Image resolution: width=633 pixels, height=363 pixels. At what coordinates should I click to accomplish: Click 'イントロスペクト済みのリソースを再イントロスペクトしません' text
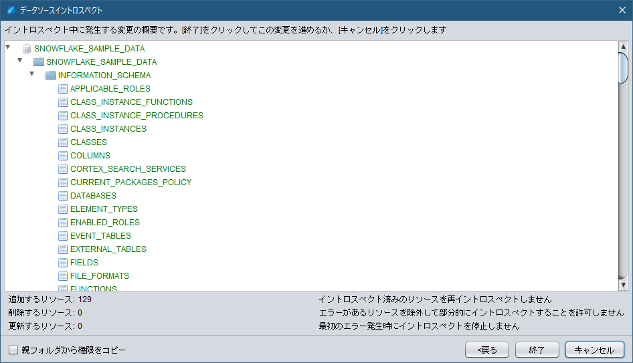[435, 299]
